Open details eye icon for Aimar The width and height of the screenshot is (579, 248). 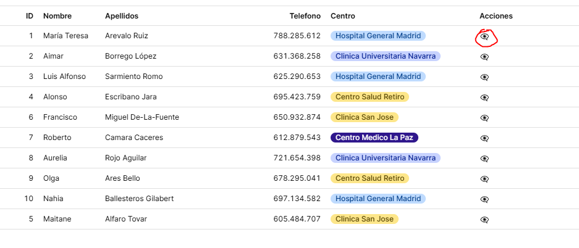pyautogui.click(x=485, y=57)
